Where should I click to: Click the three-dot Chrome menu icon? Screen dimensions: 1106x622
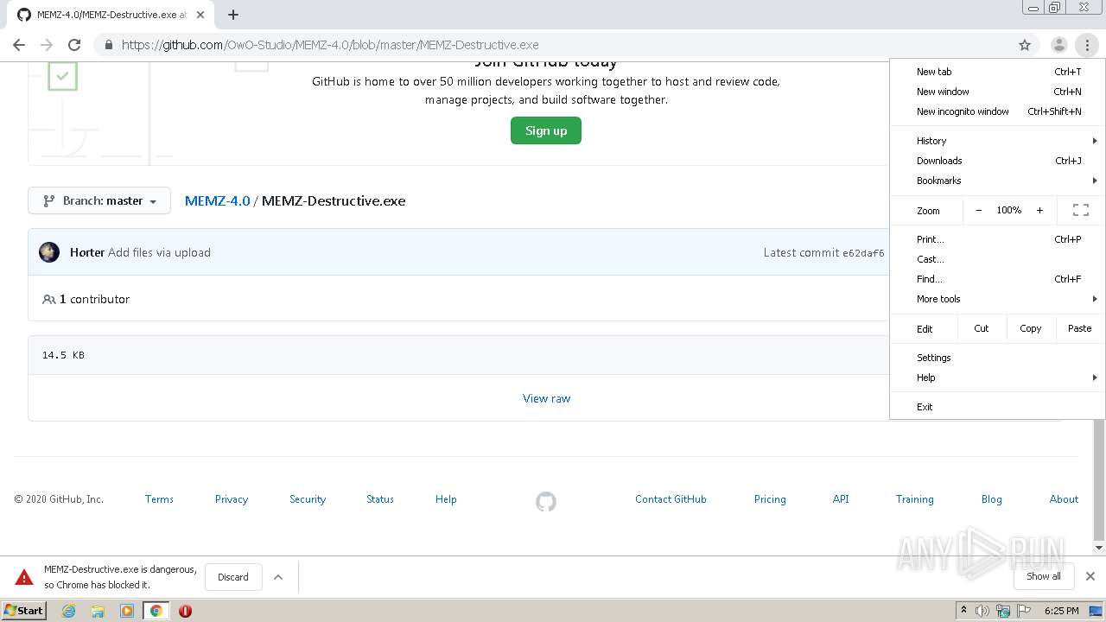[x=1087, y=45]
